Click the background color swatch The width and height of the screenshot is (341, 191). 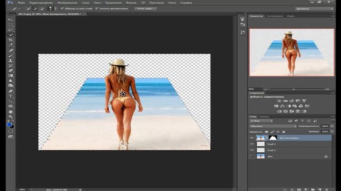coord(13,126)
